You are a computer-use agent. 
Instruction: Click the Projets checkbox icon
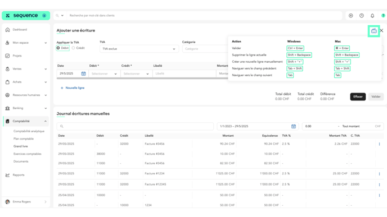8,56
